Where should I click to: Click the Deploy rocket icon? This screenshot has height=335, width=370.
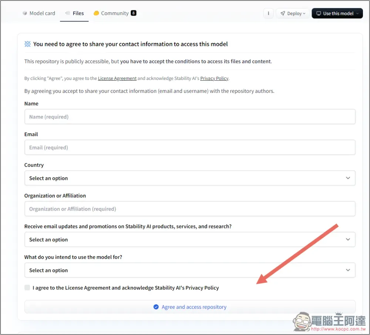click(x=283, y=13)
